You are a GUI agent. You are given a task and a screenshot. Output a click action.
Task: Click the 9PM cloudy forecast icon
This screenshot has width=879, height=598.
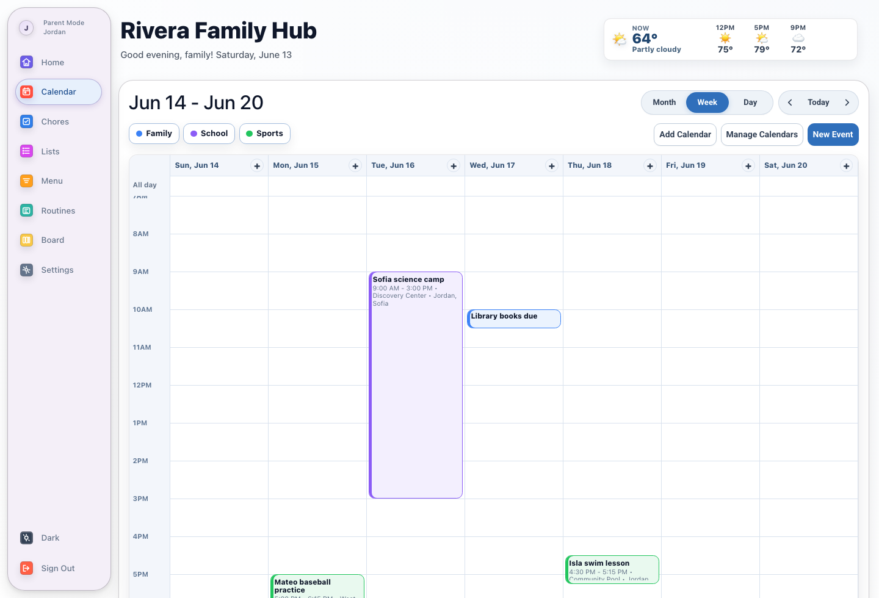(798, 38)
